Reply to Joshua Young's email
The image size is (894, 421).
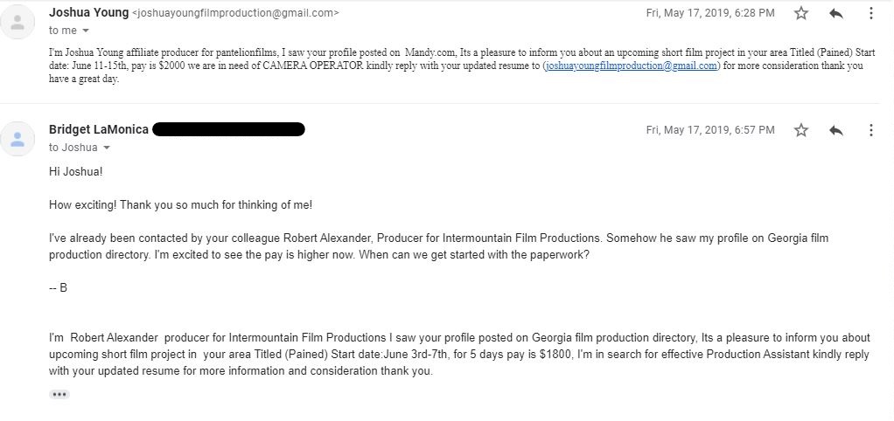click(835, 13)
